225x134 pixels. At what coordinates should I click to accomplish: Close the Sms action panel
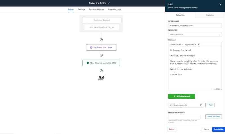coord(220,4)
